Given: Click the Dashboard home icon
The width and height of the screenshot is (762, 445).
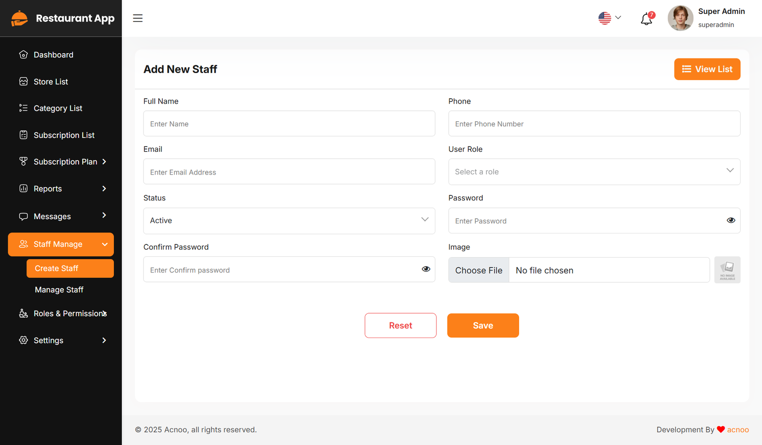Looking at the screenshot, I should [23, 55].
